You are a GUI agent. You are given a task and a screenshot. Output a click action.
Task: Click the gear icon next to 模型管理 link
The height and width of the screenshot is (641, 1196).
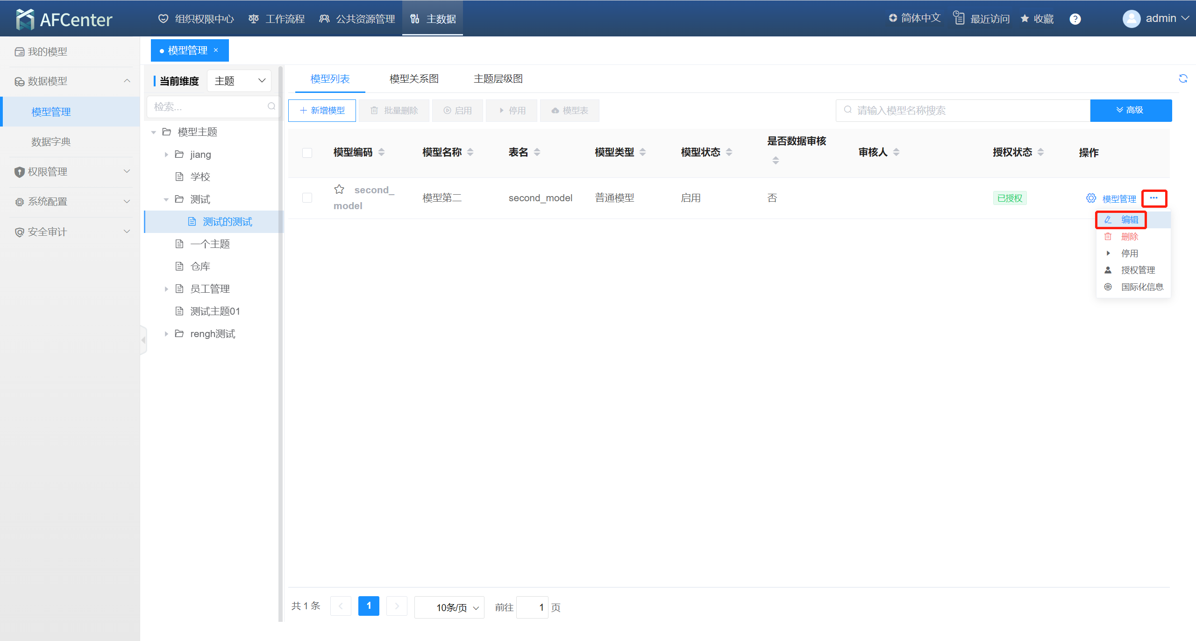tap(1091, 198)
